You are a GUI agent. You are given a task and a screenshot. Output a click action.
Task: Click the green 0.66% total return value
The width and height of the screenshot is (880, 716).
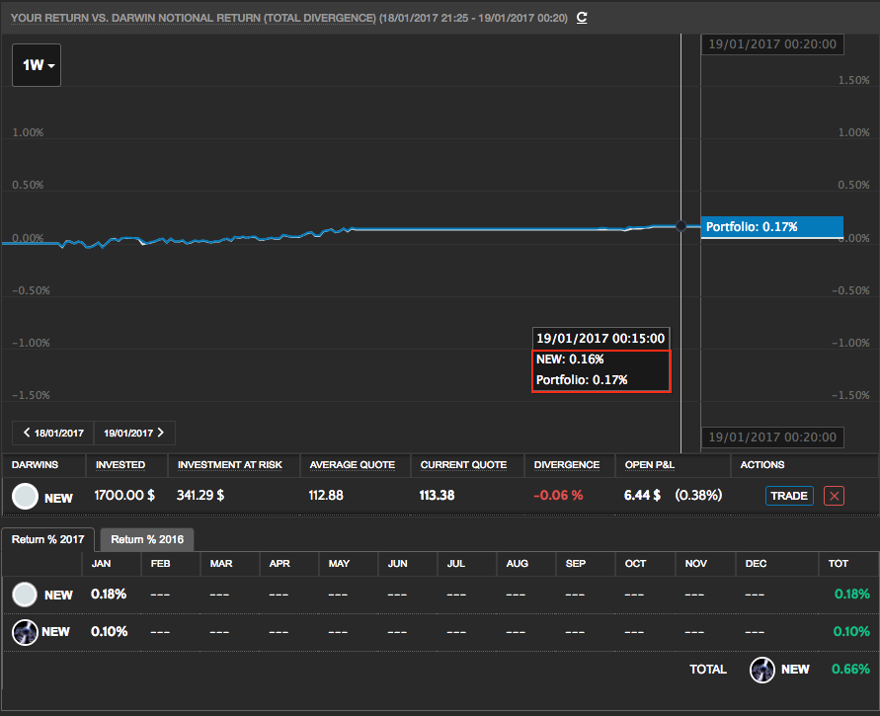851,670
